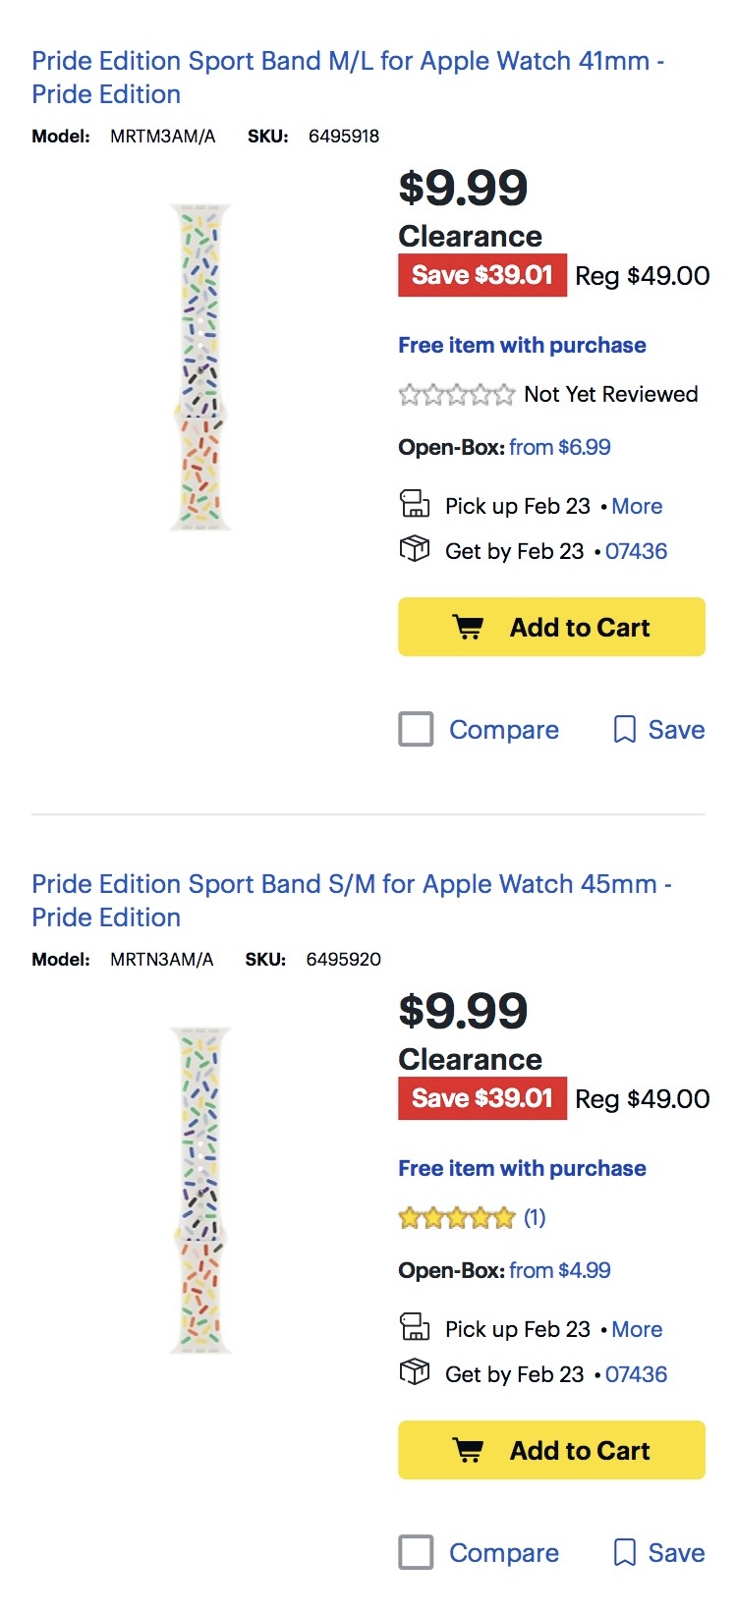Click the empty star rating of the 41mm band
This screenshot has width=736, height=1613.
pos(457,395)
